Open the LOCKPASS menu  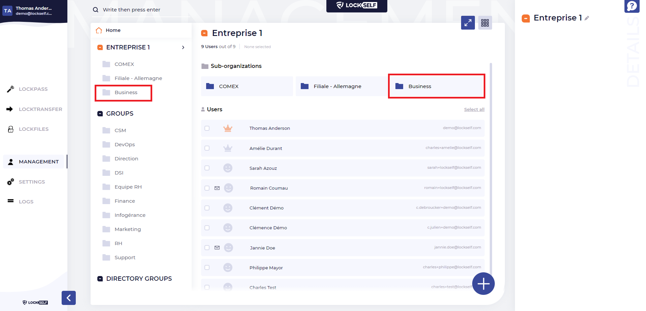(33, 89)
